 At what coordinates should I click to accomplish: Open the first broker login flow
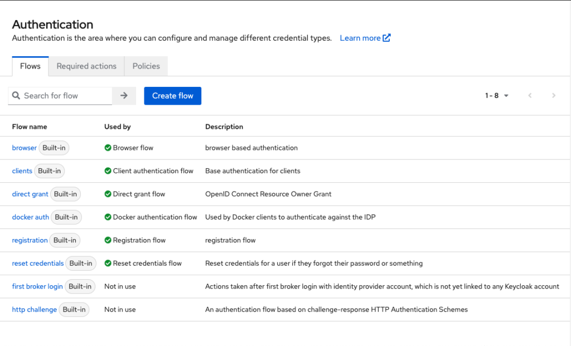(x=37, y=286)
